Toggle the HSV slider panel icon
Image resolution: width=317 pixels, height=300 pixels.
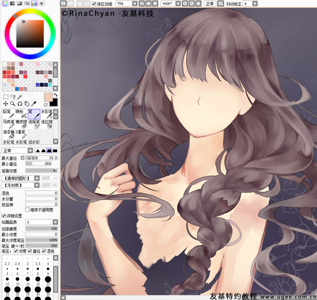coord(20,3)
